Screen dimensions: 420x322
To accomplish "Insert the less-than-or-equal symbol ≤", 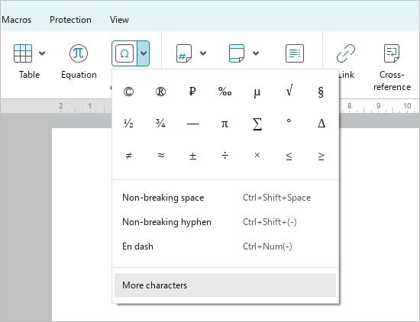I will pos(289,156).
